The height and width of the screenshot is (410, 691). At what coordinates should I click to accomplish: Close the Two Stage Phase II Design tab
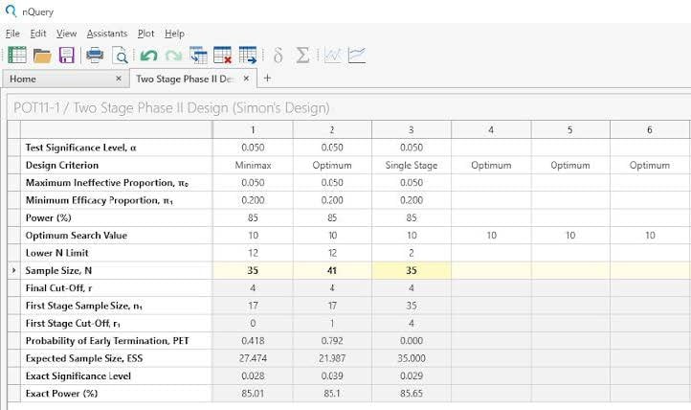tap(247, 79)
